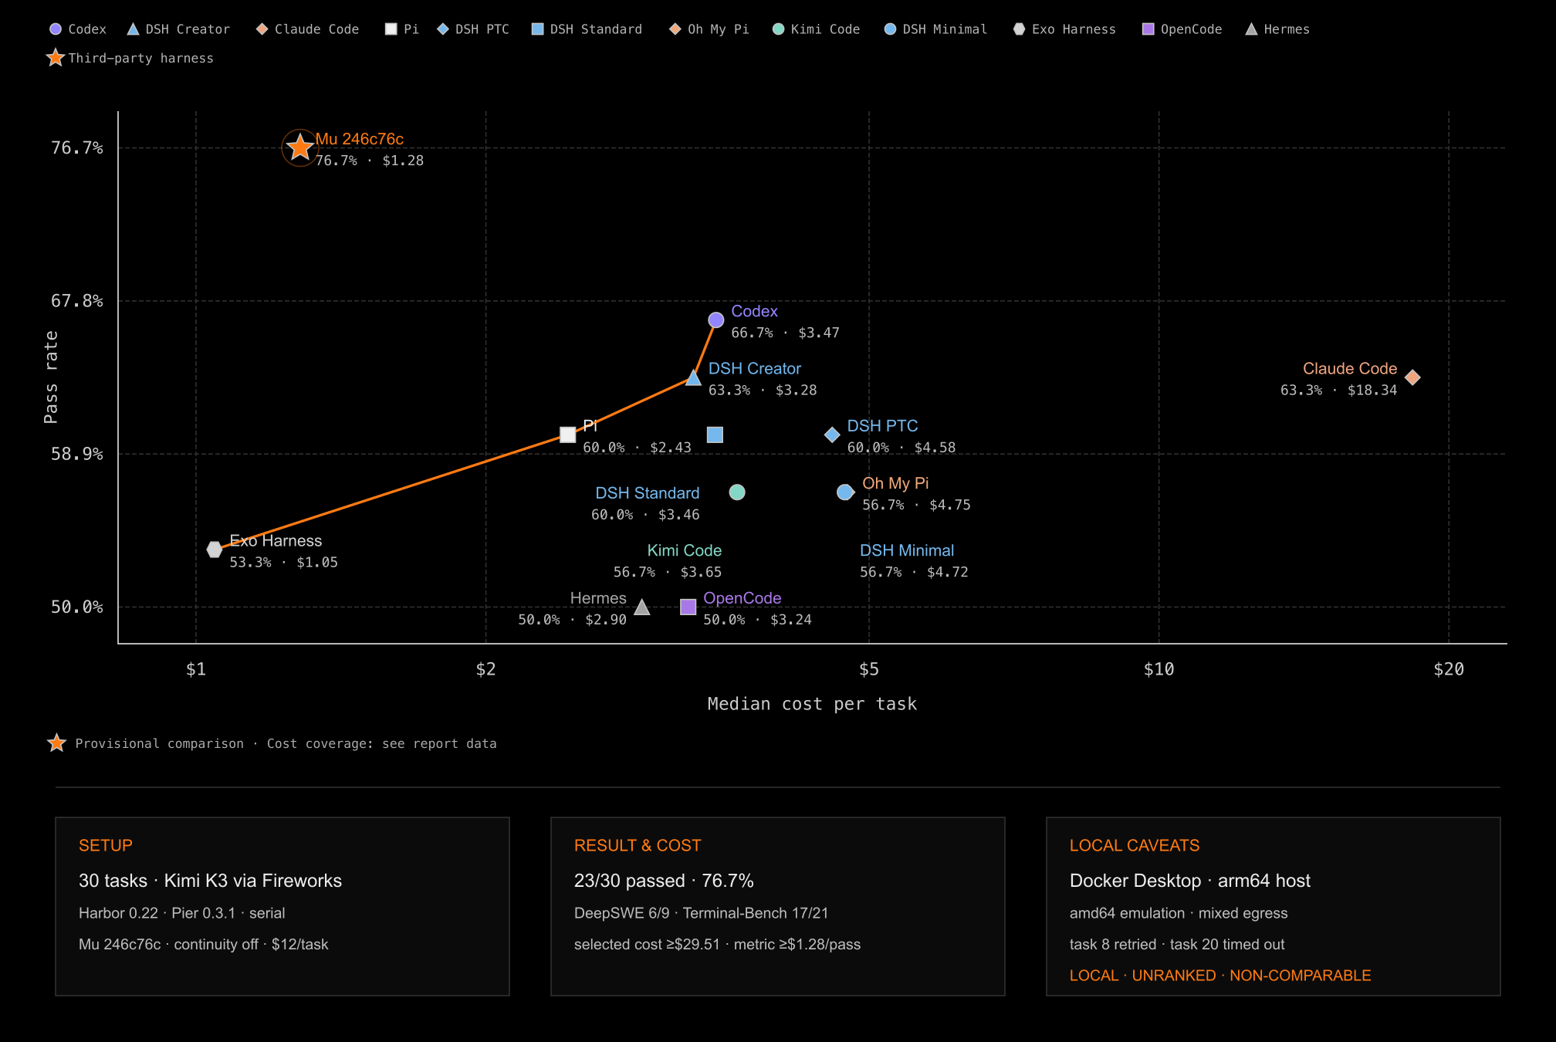Image resolution: width=1556 pixels, height=1042 pixels.
Task: Click the DSH PTC diamond marker on chart
Action: click(832, 435)
